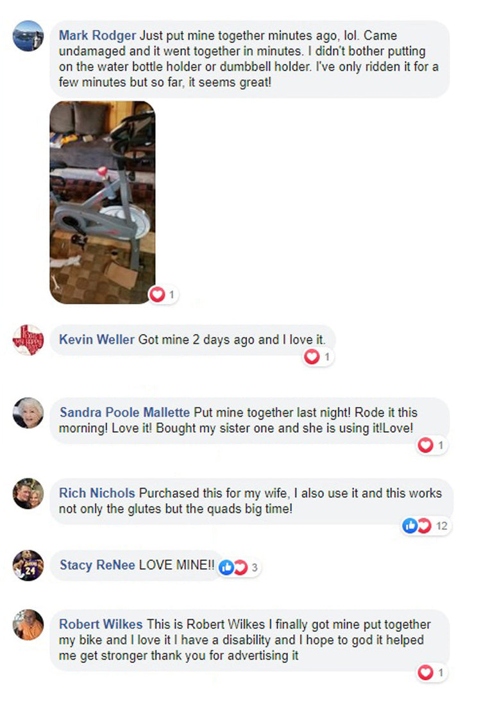Open Kevin Weller's Texas avatar
This screenshot has height=722, width=481.
pyautogui.click(x=28, y=340)
